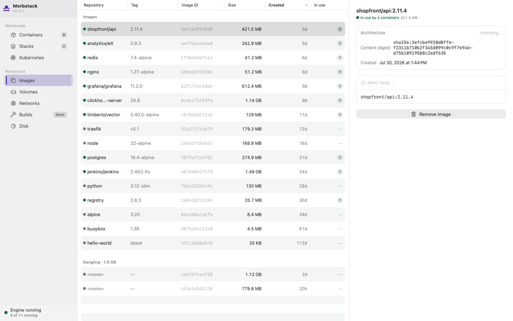Click the Containers count badge 8

point(64,35)
